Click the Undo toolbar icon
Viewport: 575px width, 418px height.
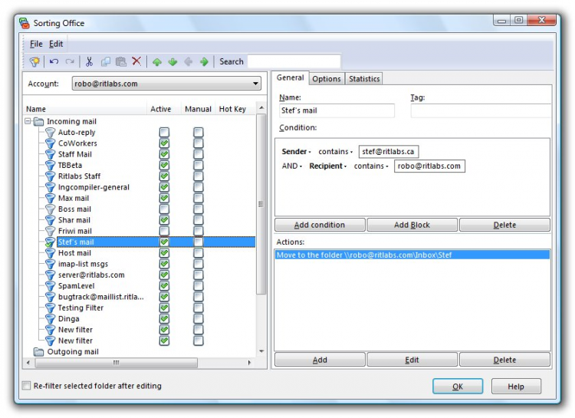(x=54, y=61)
